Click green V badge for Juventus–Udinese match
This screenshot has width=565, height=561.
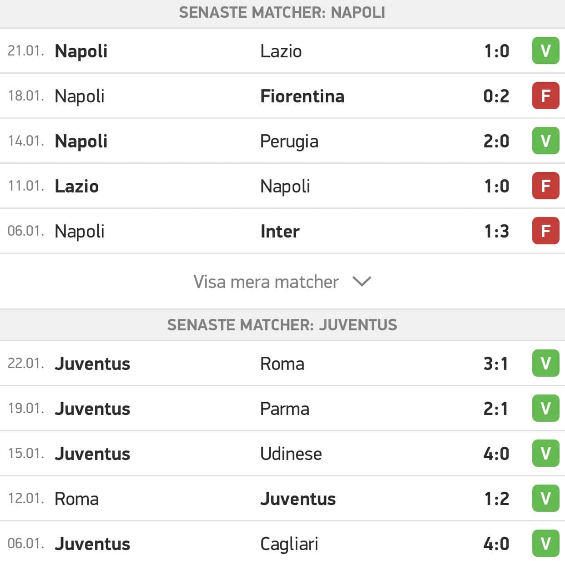pos(545,454)
